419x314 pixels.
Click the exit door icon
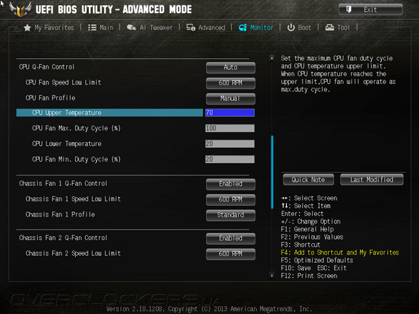349,10
